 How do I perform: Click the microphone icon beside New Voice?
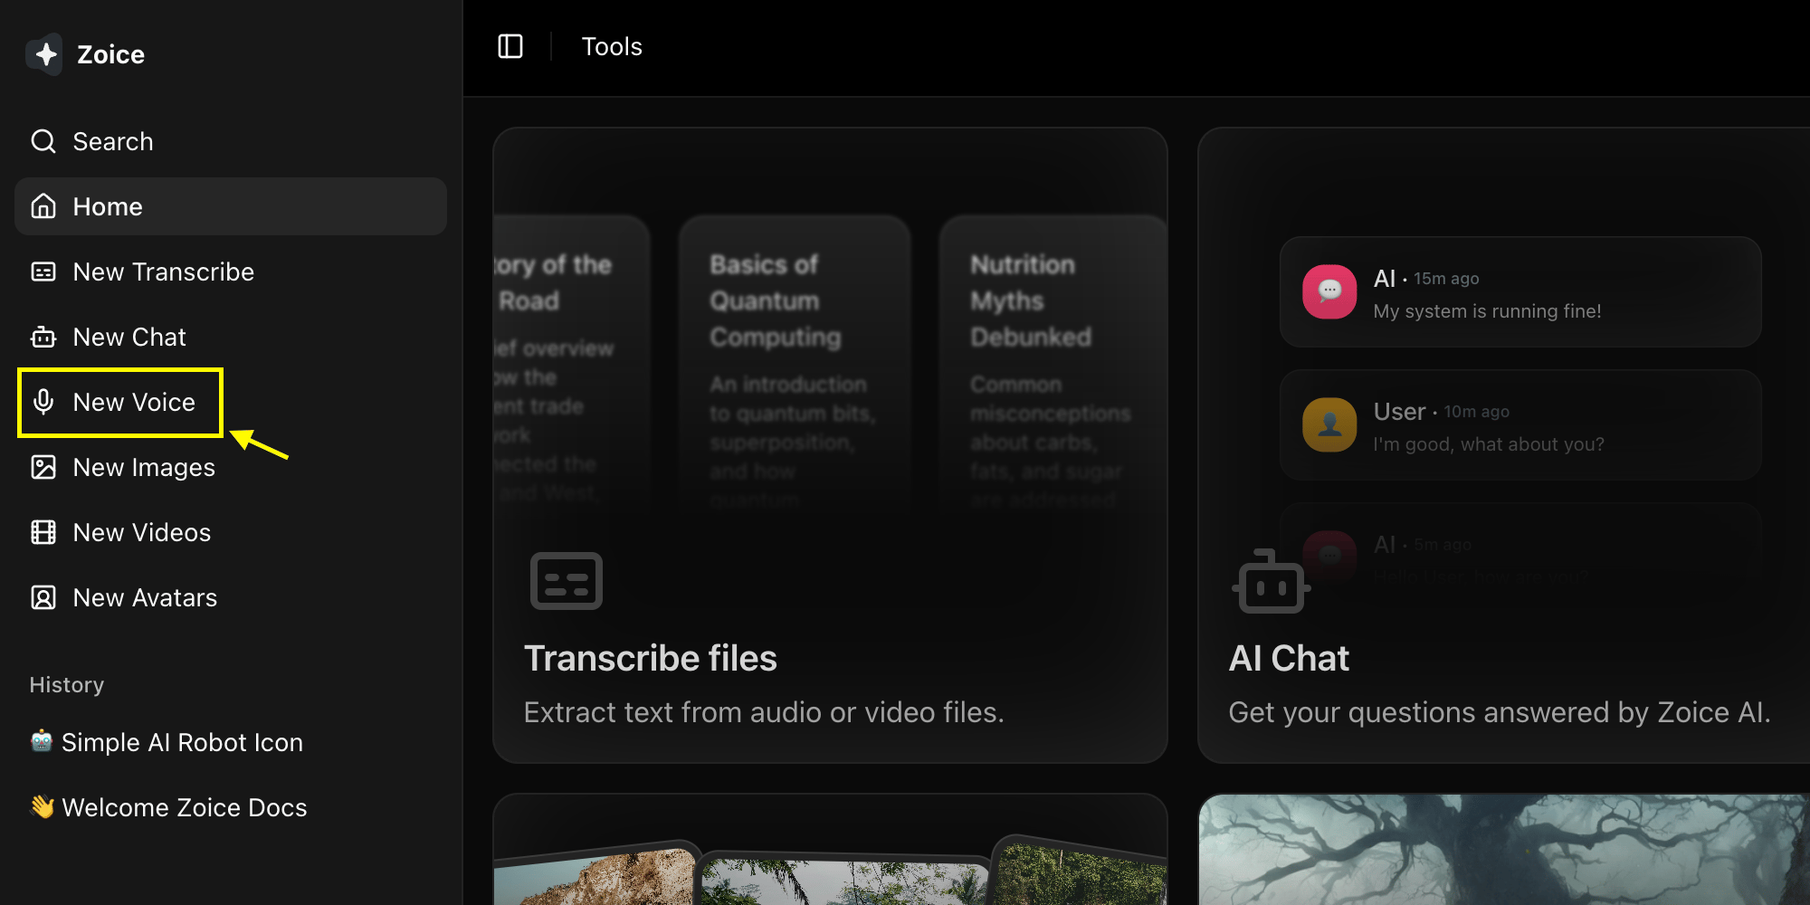[43, 402]
